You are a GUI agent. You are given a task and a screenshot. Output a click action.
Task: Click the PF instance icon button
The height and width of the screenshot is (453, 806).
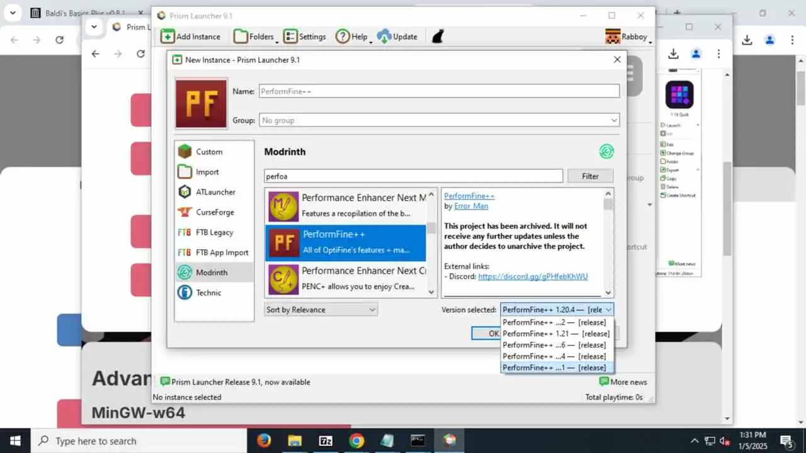[201, 103]
